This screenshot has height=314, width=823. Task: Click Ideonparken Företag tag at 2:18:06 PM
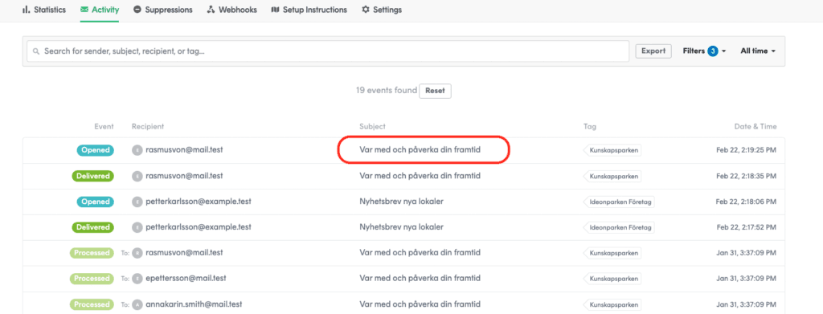pyautogui.click(x=620, y=202)
